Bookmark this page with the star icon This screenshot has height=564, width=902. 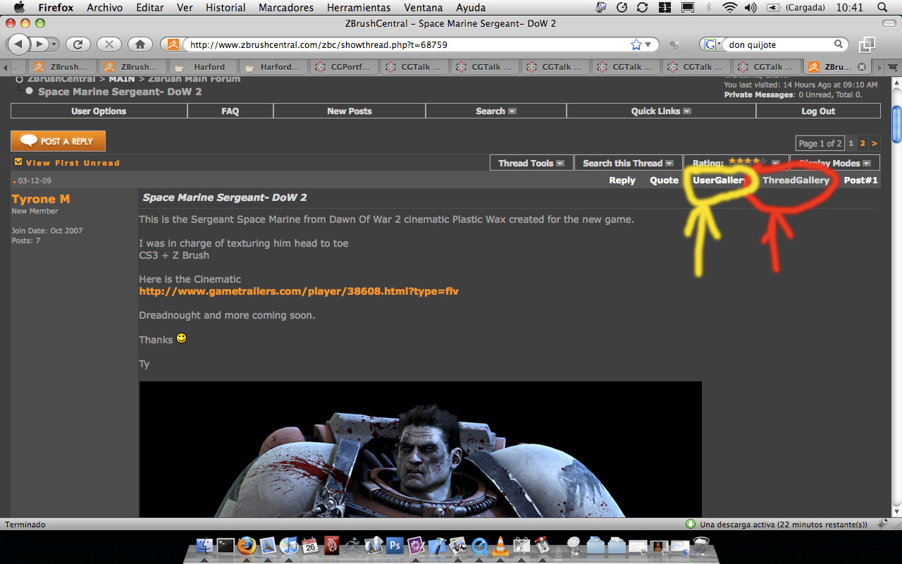tap(636, 44)
